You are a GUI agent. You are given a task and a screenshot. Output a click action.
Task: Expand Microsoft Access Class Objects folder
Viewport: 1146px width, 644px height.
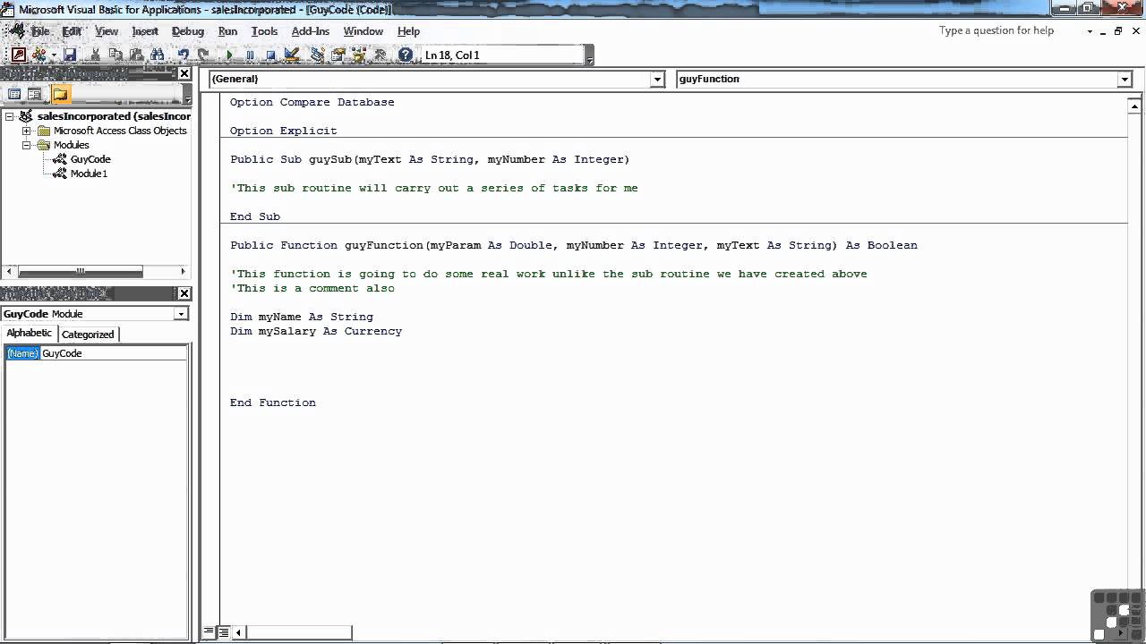tap(27, 131)
